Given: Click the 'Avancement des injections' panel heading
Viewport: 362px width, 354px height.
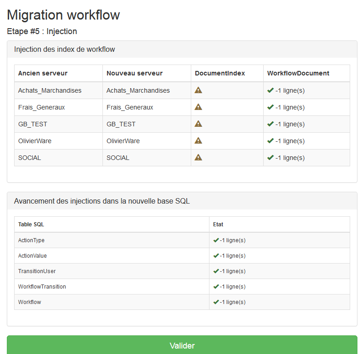Looking at the screenshot, I should pos(102,201).
